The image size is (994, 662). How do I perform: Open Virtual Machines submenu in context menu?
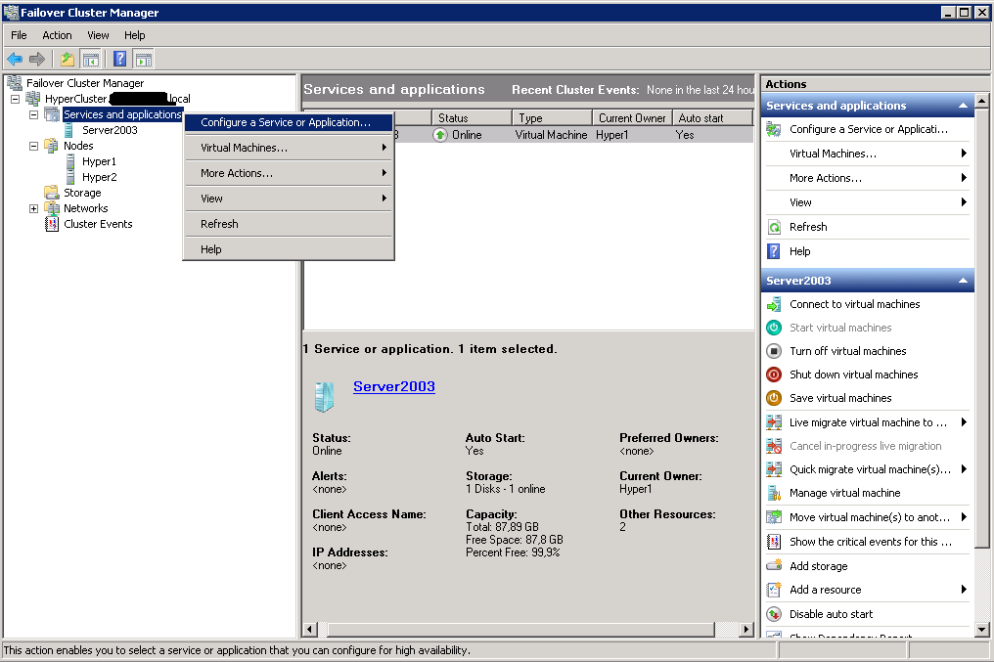(x=288, y=148)
